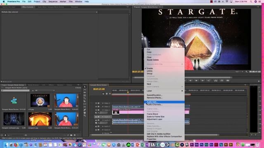Select the Ripple Edit tool

point(85,92)
